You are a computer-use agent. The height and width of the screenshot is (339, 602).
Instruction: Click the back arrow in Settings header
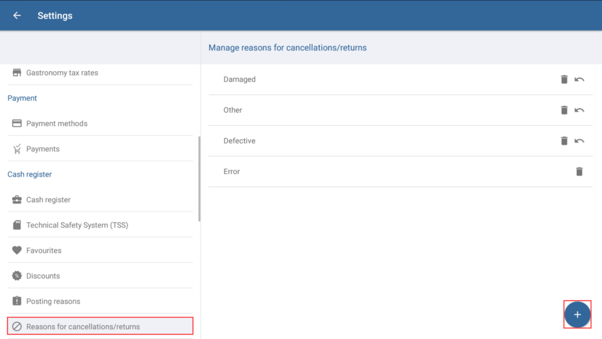[x=17, y=16]
